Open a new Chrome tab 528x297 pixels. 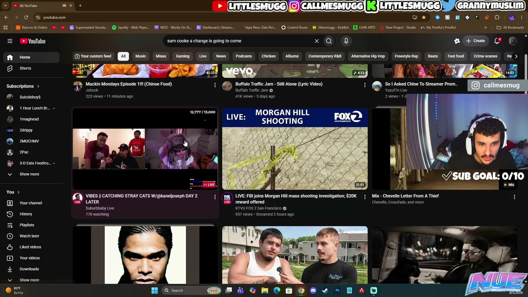[x=80, y=5]
